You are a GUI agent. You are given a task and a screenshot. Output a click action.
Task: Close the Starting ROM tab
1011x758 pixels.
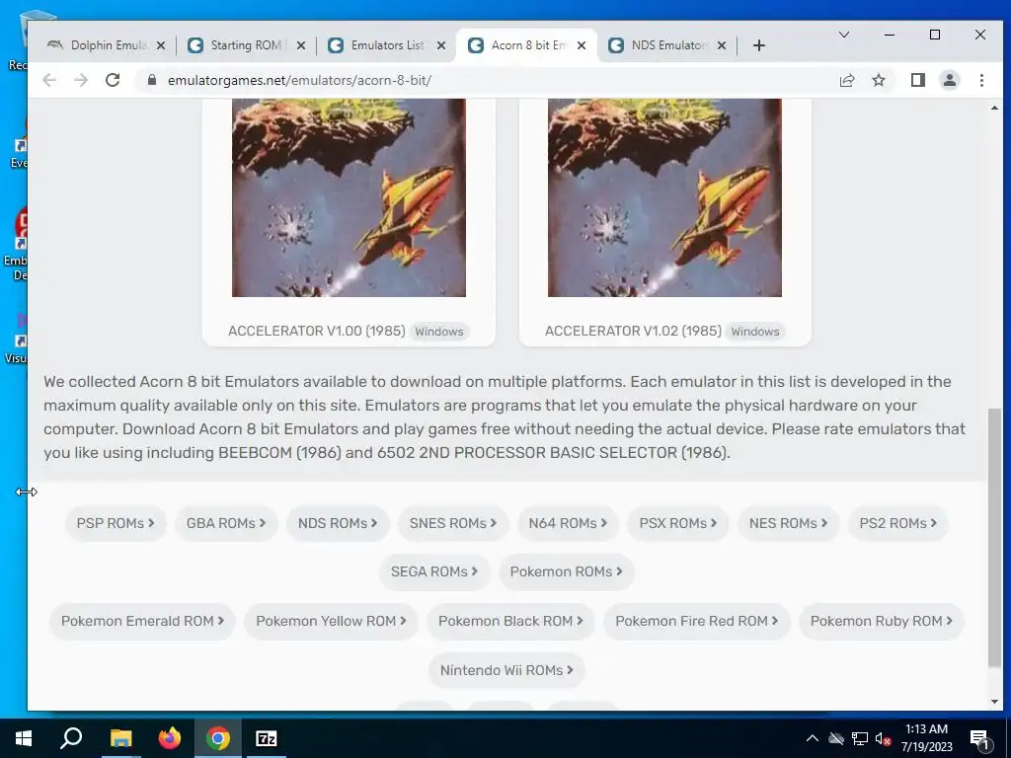coord(300,45)
